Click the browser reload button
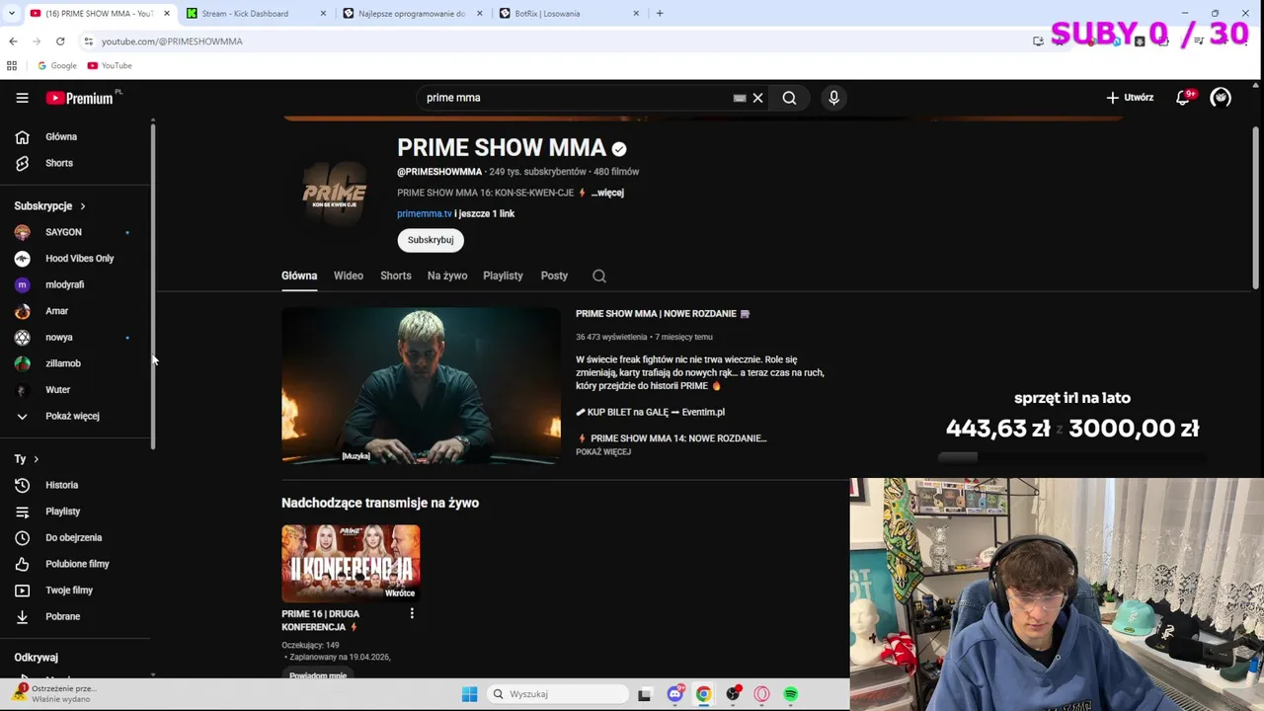This screenshot has width=1264, height=711. point(60,41)
